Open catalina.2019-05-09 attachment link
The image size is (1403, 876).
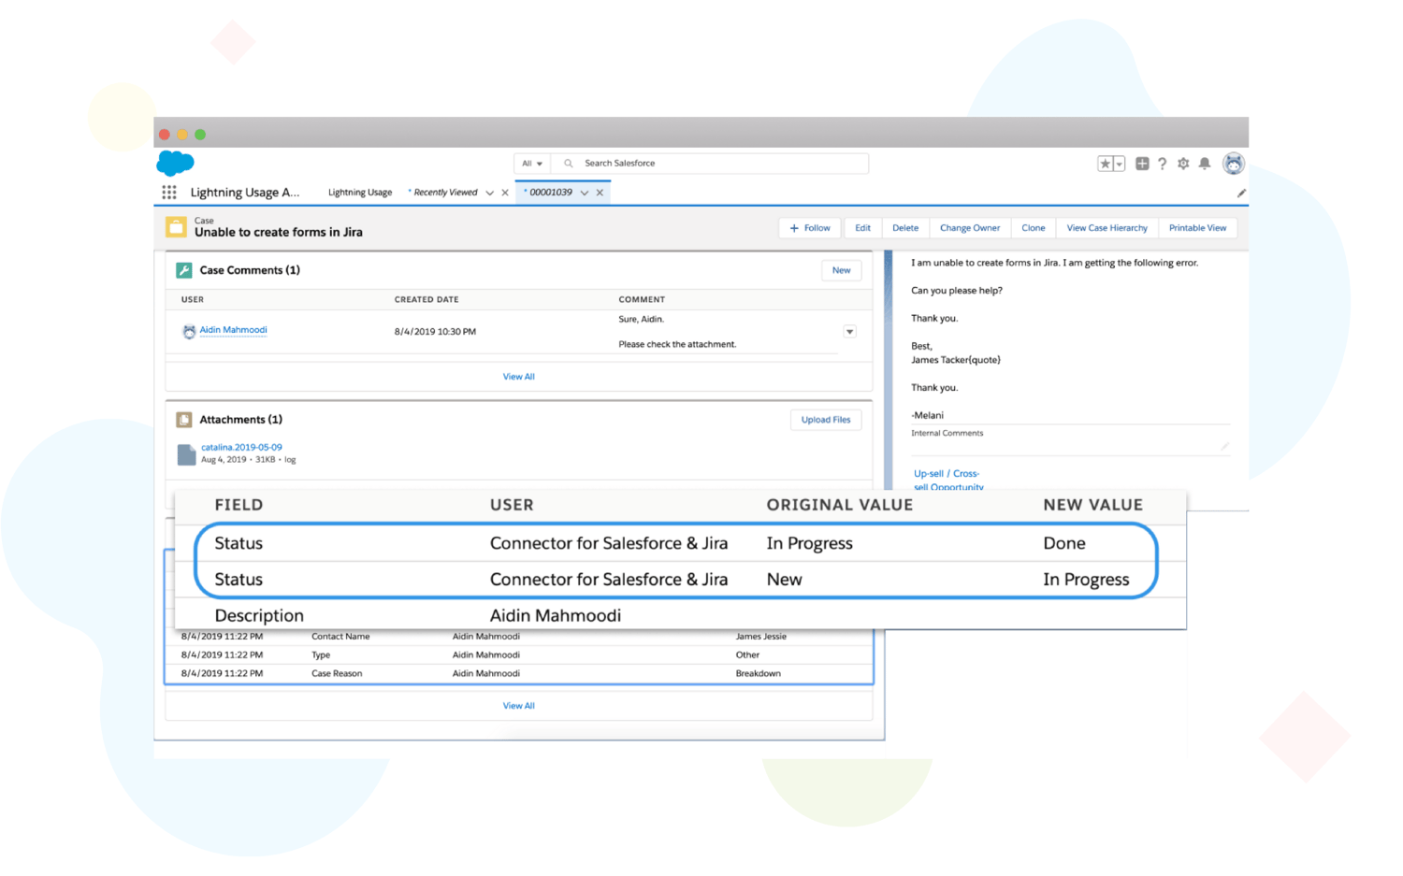click(241, 448)
